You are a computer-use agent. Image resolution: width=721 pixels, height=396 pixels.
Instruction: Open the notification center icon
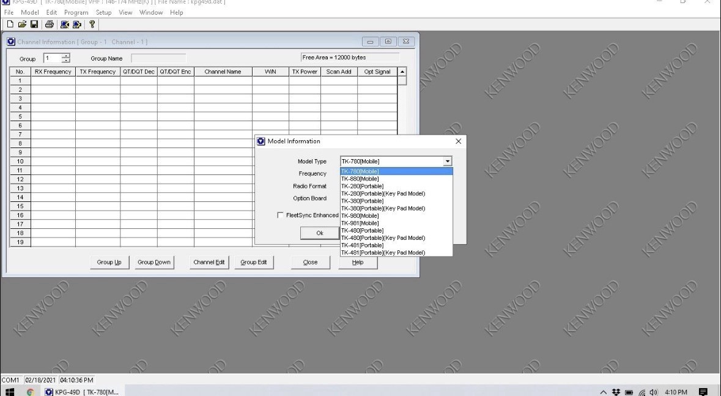(x=703, y=392)
